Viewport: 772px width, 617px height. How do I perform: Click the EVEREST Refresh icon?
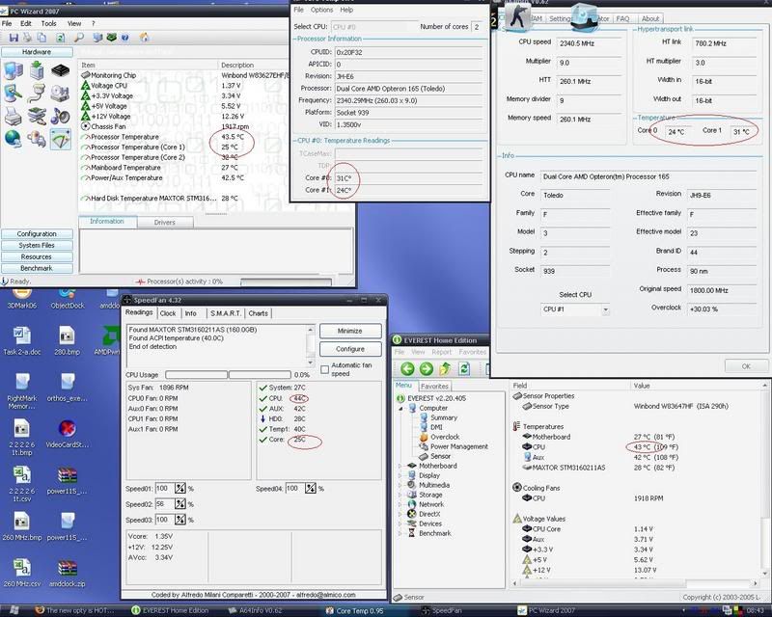click(x=464, y=368)
